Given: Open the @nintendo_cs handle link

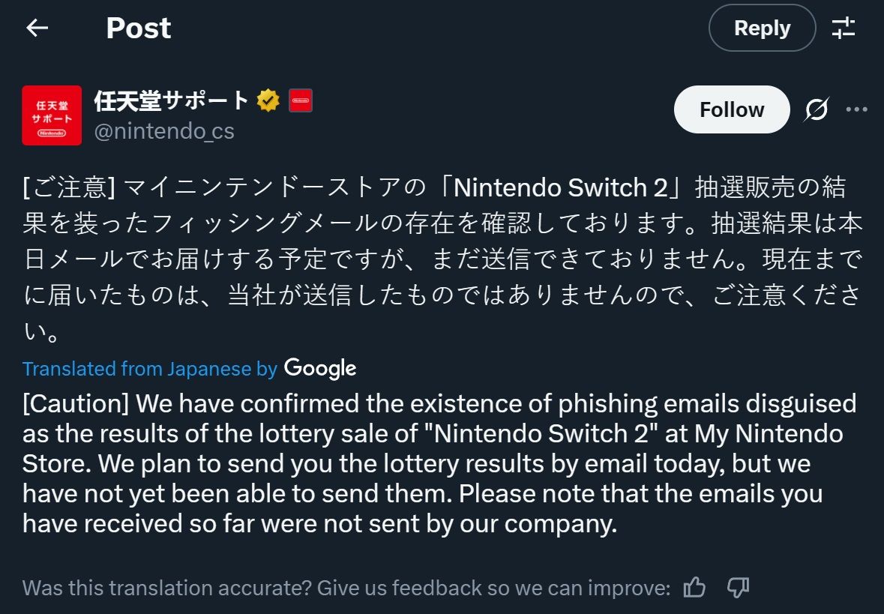Looking at the screenshot, I should click(164, 131).
